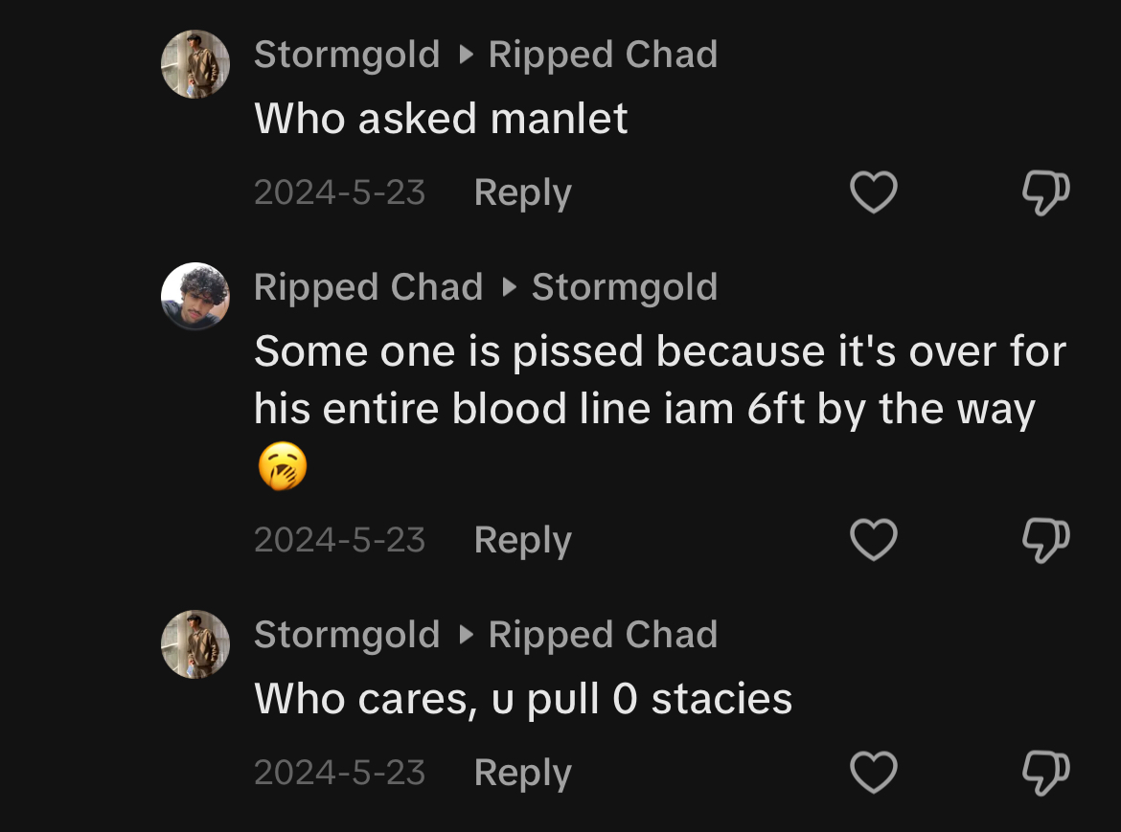Click the 2024-5-23 date under "u pull 0 stacies"
Image resolution: width=1121 pixels, height=832 pixels.
pyautogui.click(x=339, y=772)
